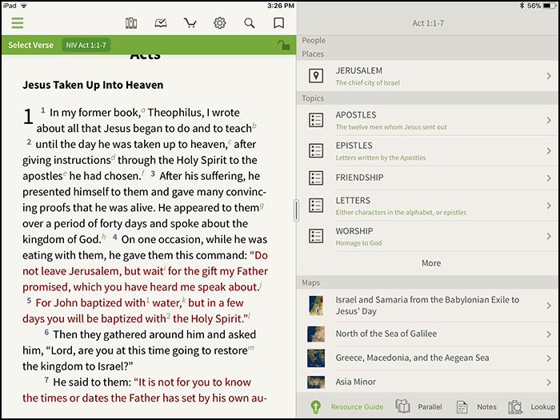Tap Jesus Taken Up Into Heaven heading
The height and width of the screenshot is (420, 560).
click(x=93, y=85)
